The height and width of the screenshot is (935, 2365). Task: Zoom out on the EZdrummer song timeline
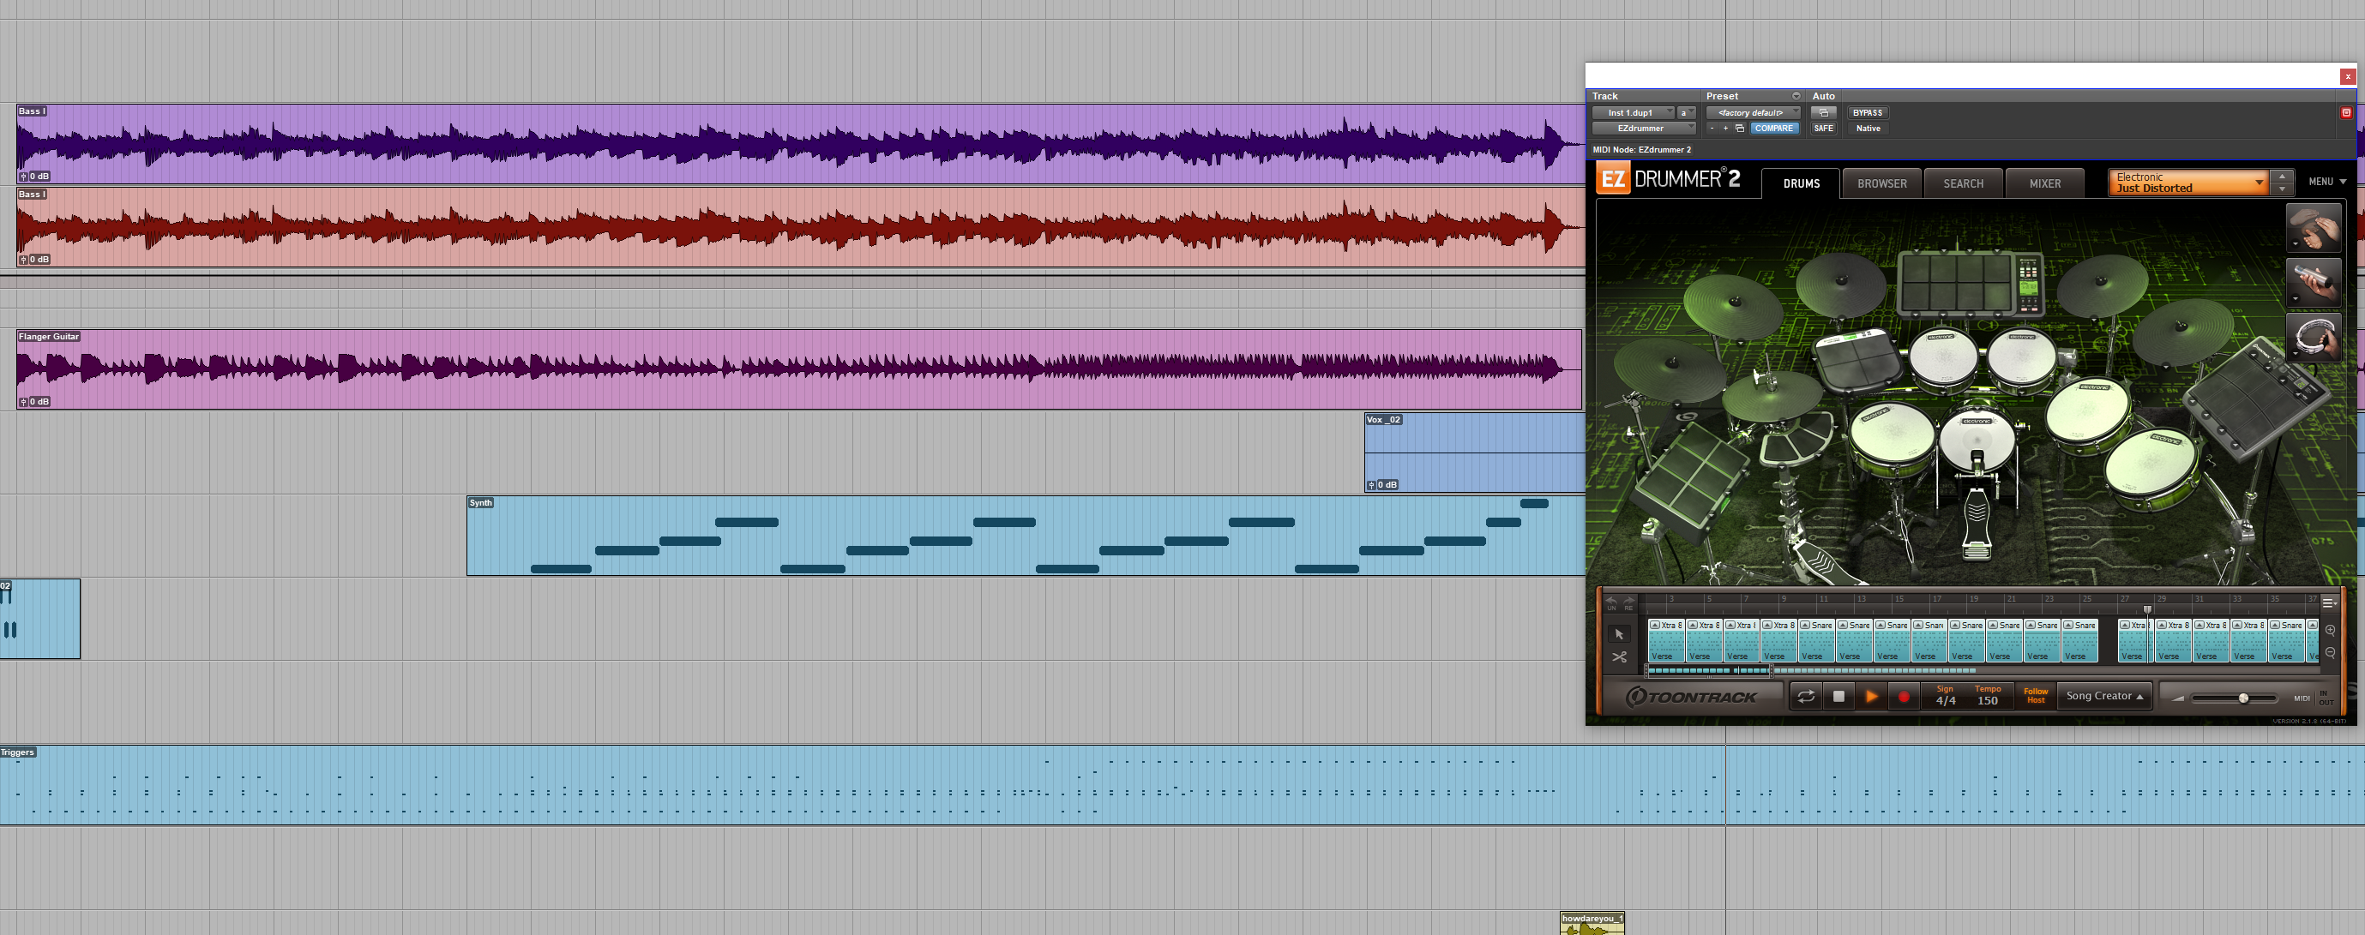pos(2329,652)
